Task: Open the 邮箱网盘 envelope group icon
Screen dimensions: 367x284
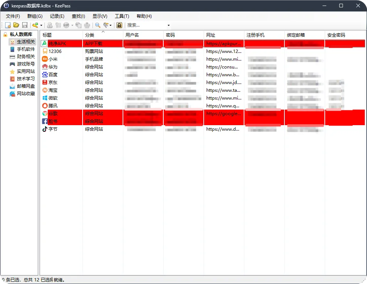Action: (x=12, y=86)
